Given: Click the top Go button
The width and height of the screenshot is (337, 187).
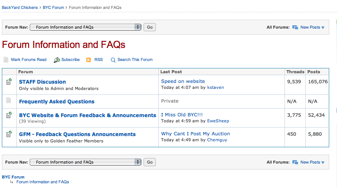Looking at the screenshot, I should (150, 27).
